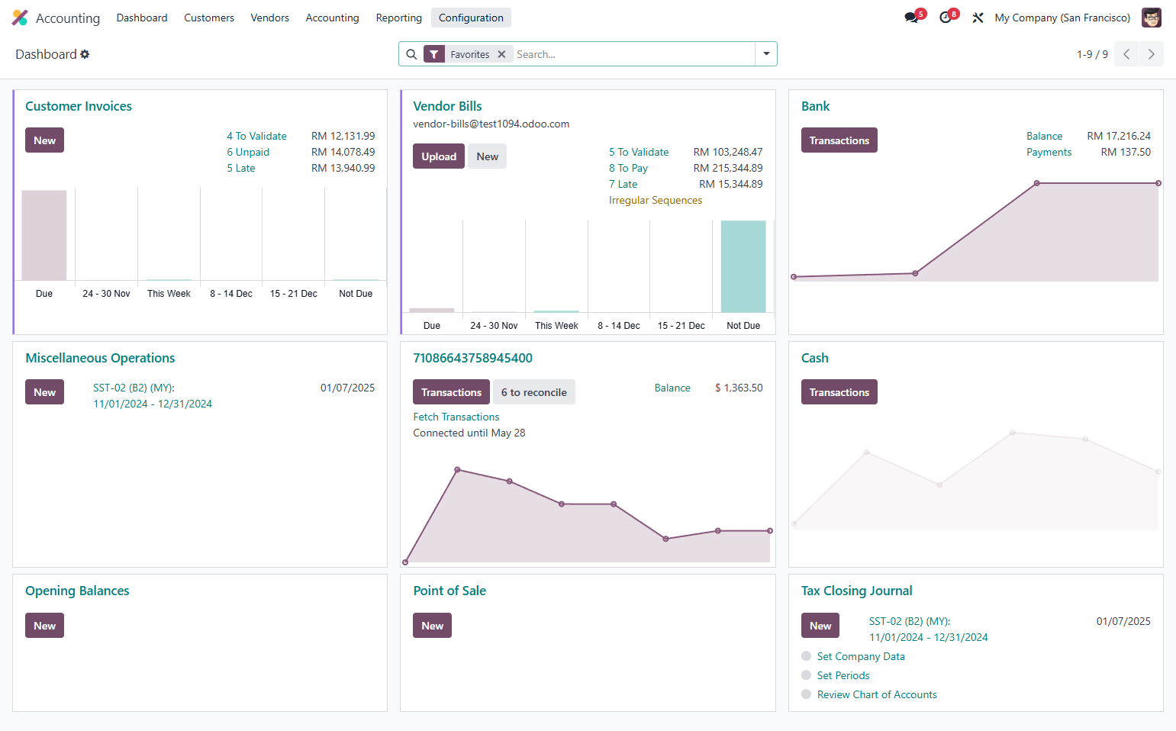Viewport: 1176px width, 731px height.
Task: Open the Vendors menu
Action: [x=270, y=18]
